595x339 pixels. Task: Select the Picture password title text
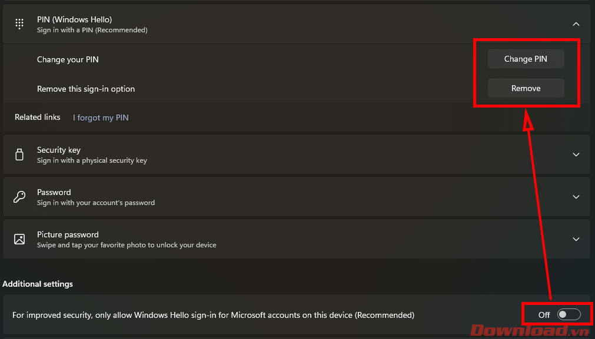[68, 234]
